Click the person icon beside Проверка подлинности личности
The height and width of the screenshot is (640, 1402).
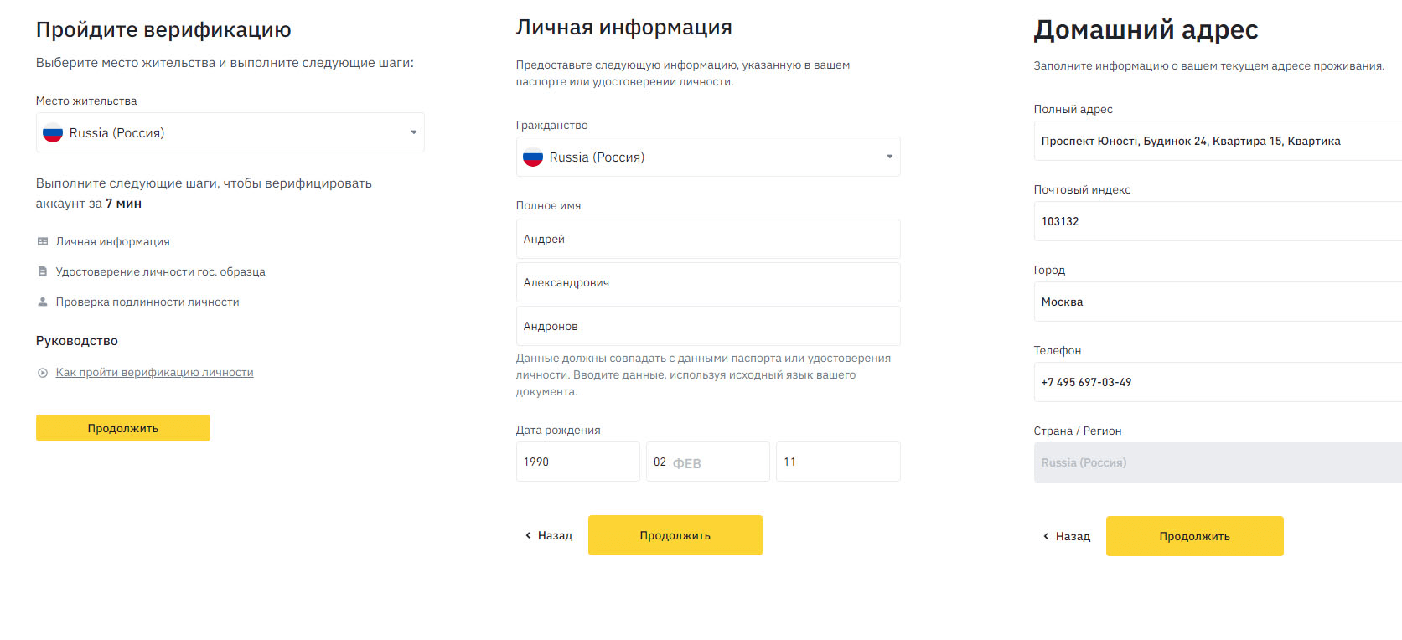pos(42,302)
